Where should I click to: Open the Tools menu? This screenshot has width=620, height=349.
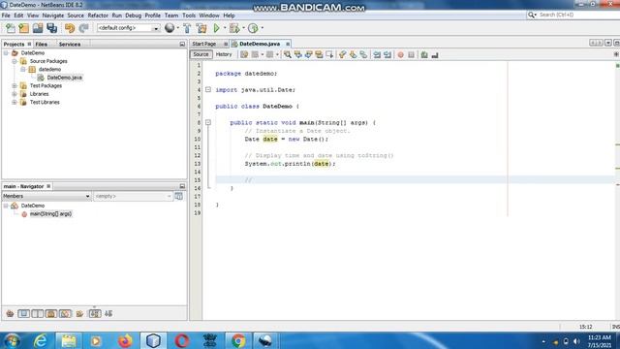coord(189,16)
